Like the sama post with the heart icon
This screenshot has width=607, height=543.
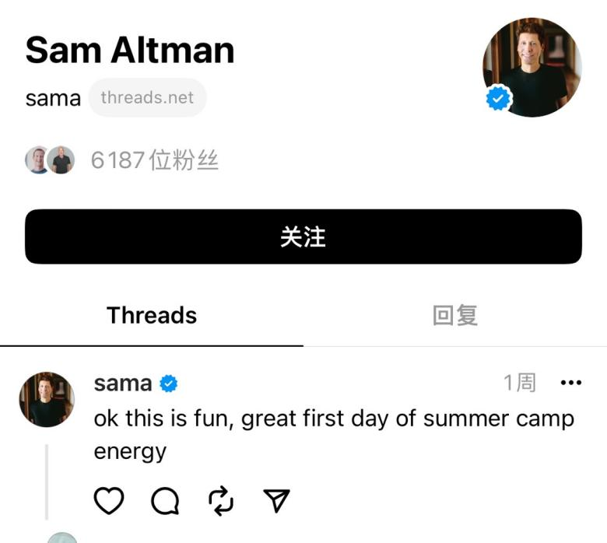(x=109, y=501)
